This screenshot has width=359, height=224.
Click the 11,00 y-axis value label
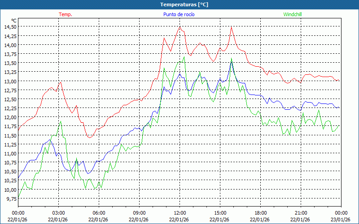10,154
